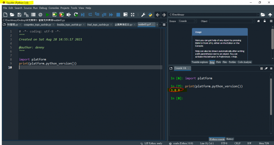Close the competitor_topic_module.py editor tab
Image resolution: width=274 pixels, height=145 pixels.
tap(54, 25)
